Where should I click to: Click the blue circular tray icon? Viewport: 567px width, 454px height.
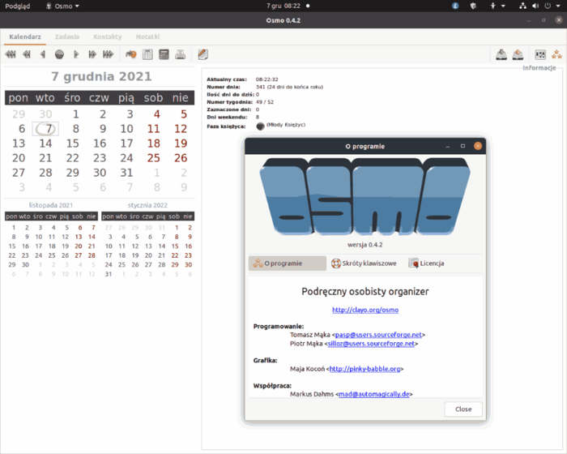455,6
